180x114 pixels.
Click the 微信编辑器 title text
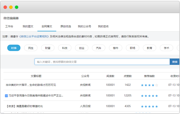11,18
